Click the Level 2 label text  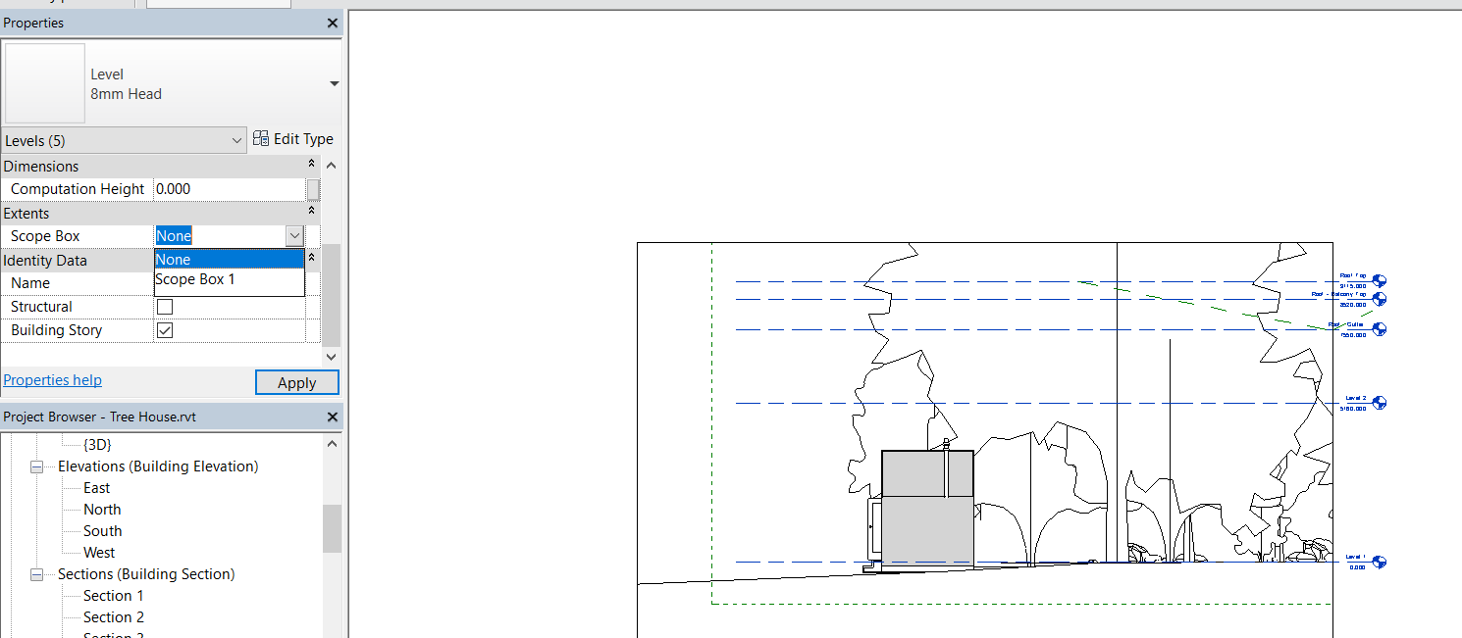tap(1356, 399)
